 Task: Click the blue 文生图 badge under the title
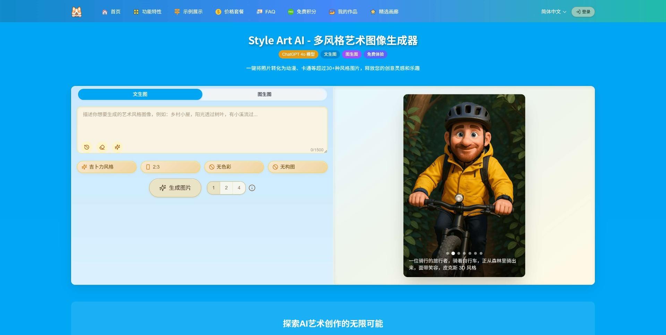click(x=330, y=54)
